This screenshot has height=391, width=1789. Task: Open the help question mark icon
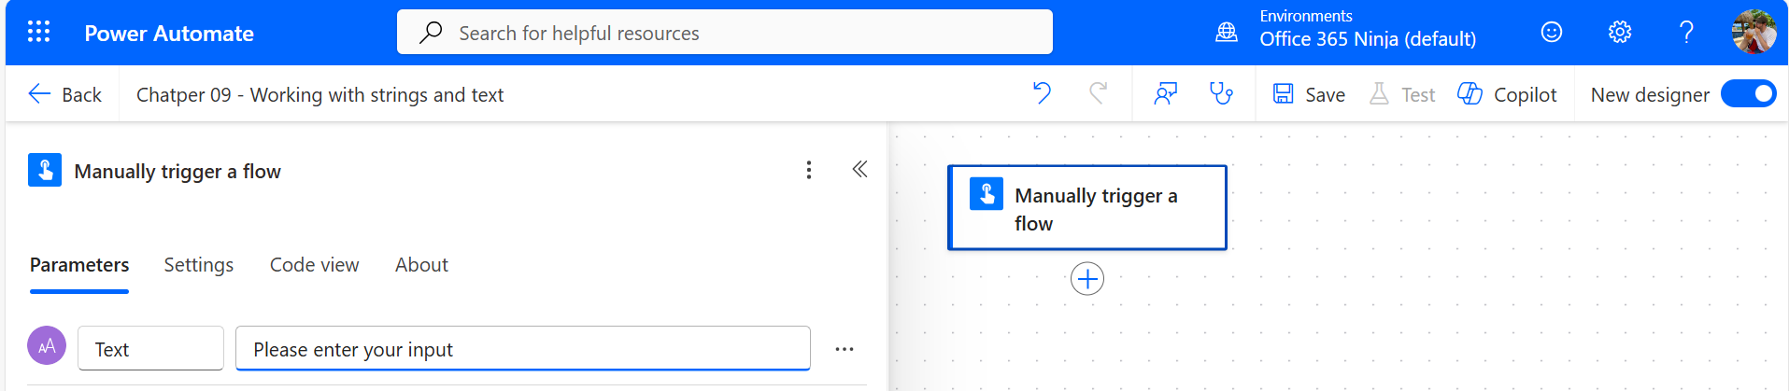coord(1686,33)
